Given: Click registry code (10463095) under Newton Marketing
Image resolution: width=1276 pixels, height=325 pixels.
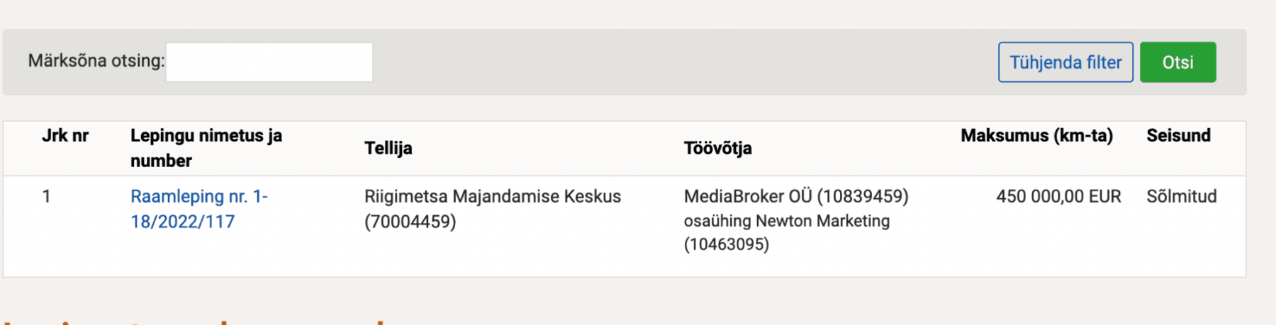Looking at the screenshot, I should (x=726, y=244).
